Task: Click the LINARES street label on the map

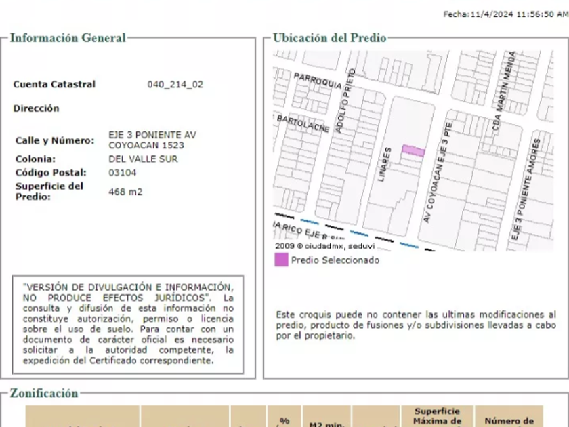Action: pyautogui.click(x=385, y=165)
